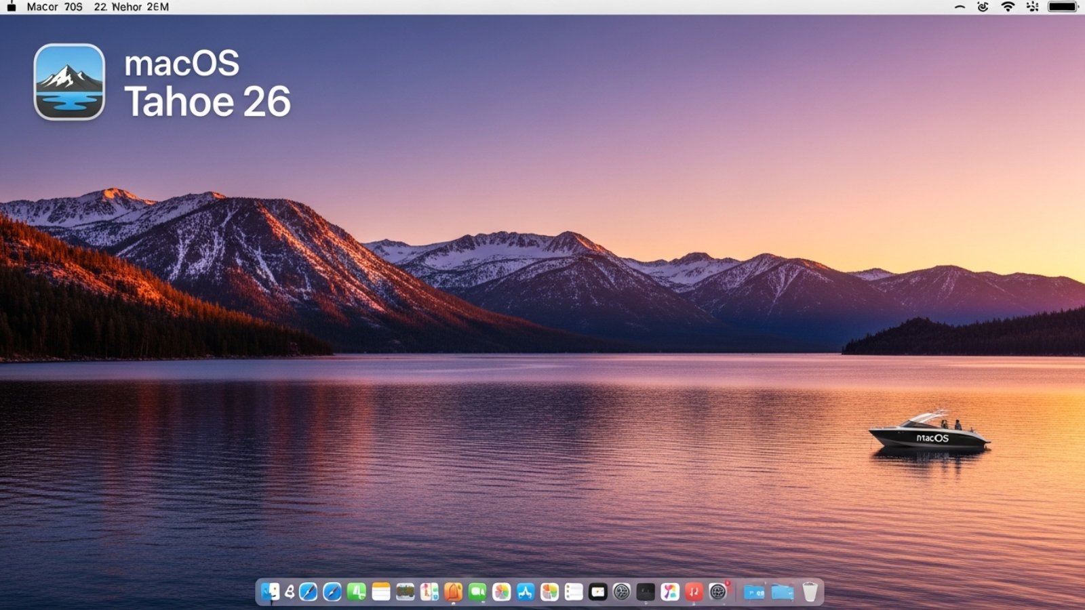Open the "Macor 70S" menu bar item
Image resolution: width=1085 pixels, height=610 pixels.
(x=54, y=7)
